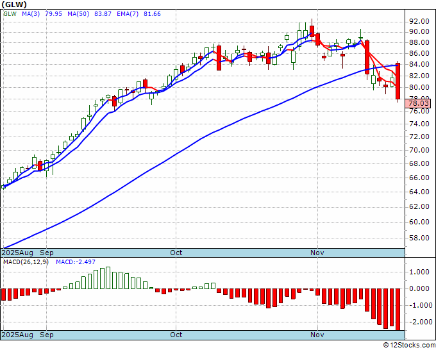Click the tallest green MACD histogram bar
The width and height of the screenshot is (436, 350).
pos(108,278)
